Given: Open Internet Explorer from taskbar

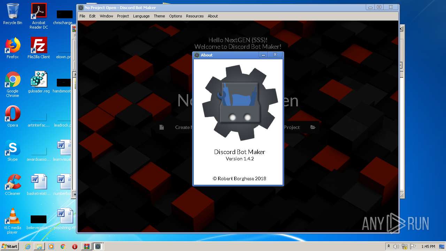Looking at the screenshot, I should pos(28,246).
